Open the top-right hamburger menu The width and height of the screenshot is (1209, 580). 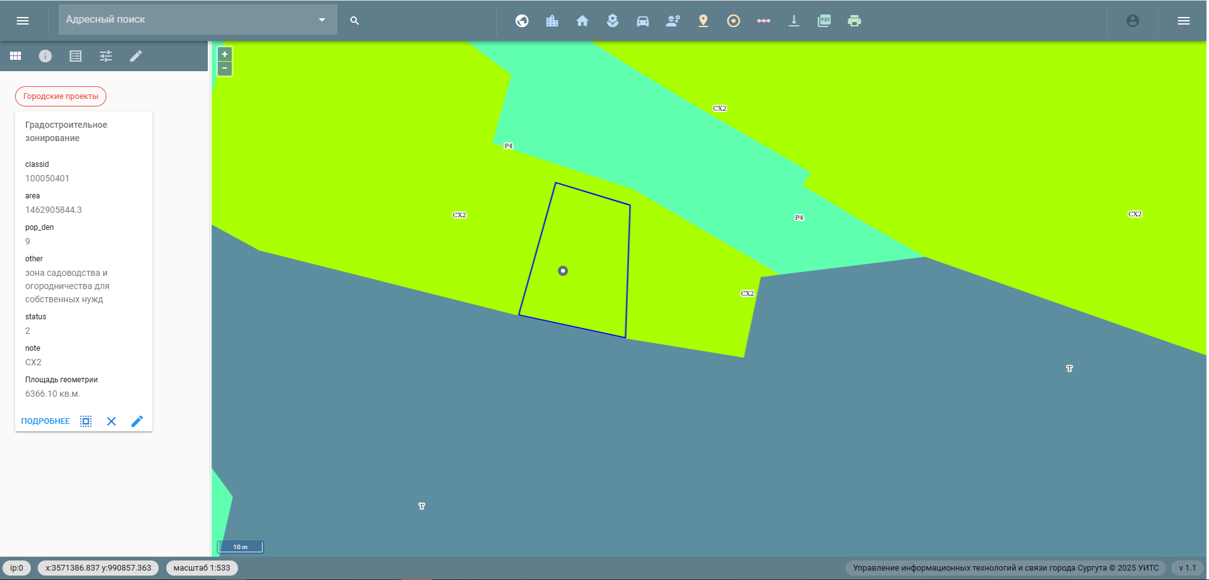point(1184,21)
